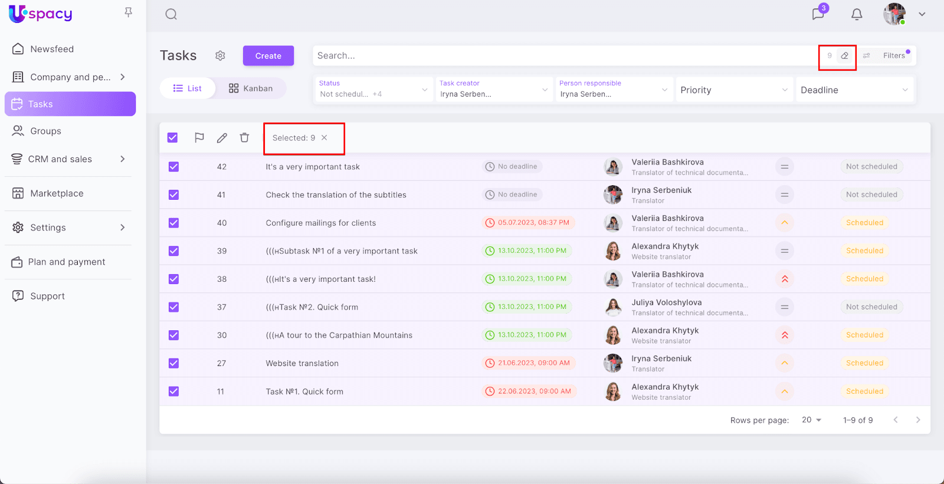Open Newsfeed in the sidebar

click(x=52, y=49)
